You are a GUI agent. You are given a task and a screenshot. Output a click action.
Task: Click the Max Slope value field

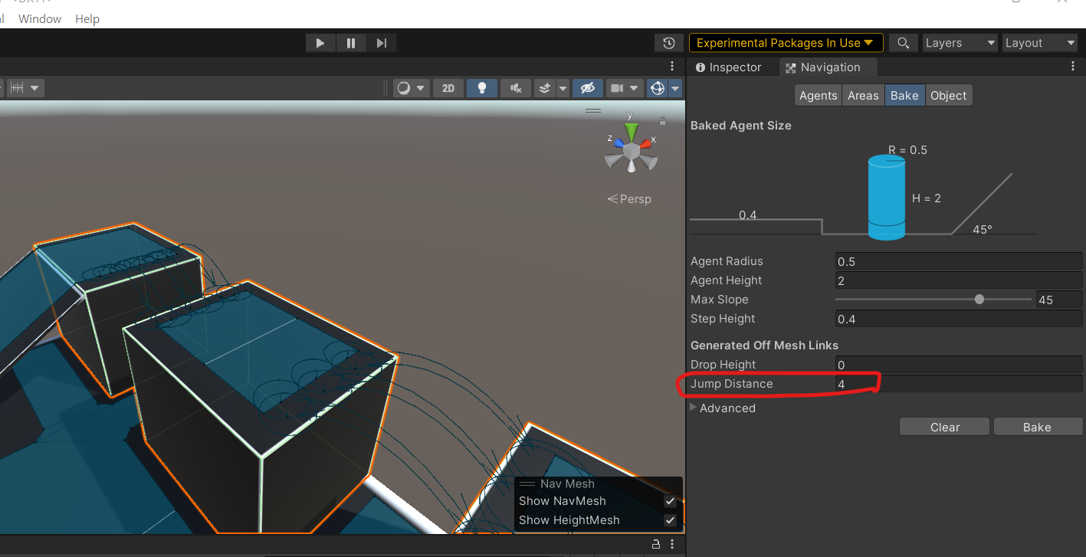[1059, 300]
